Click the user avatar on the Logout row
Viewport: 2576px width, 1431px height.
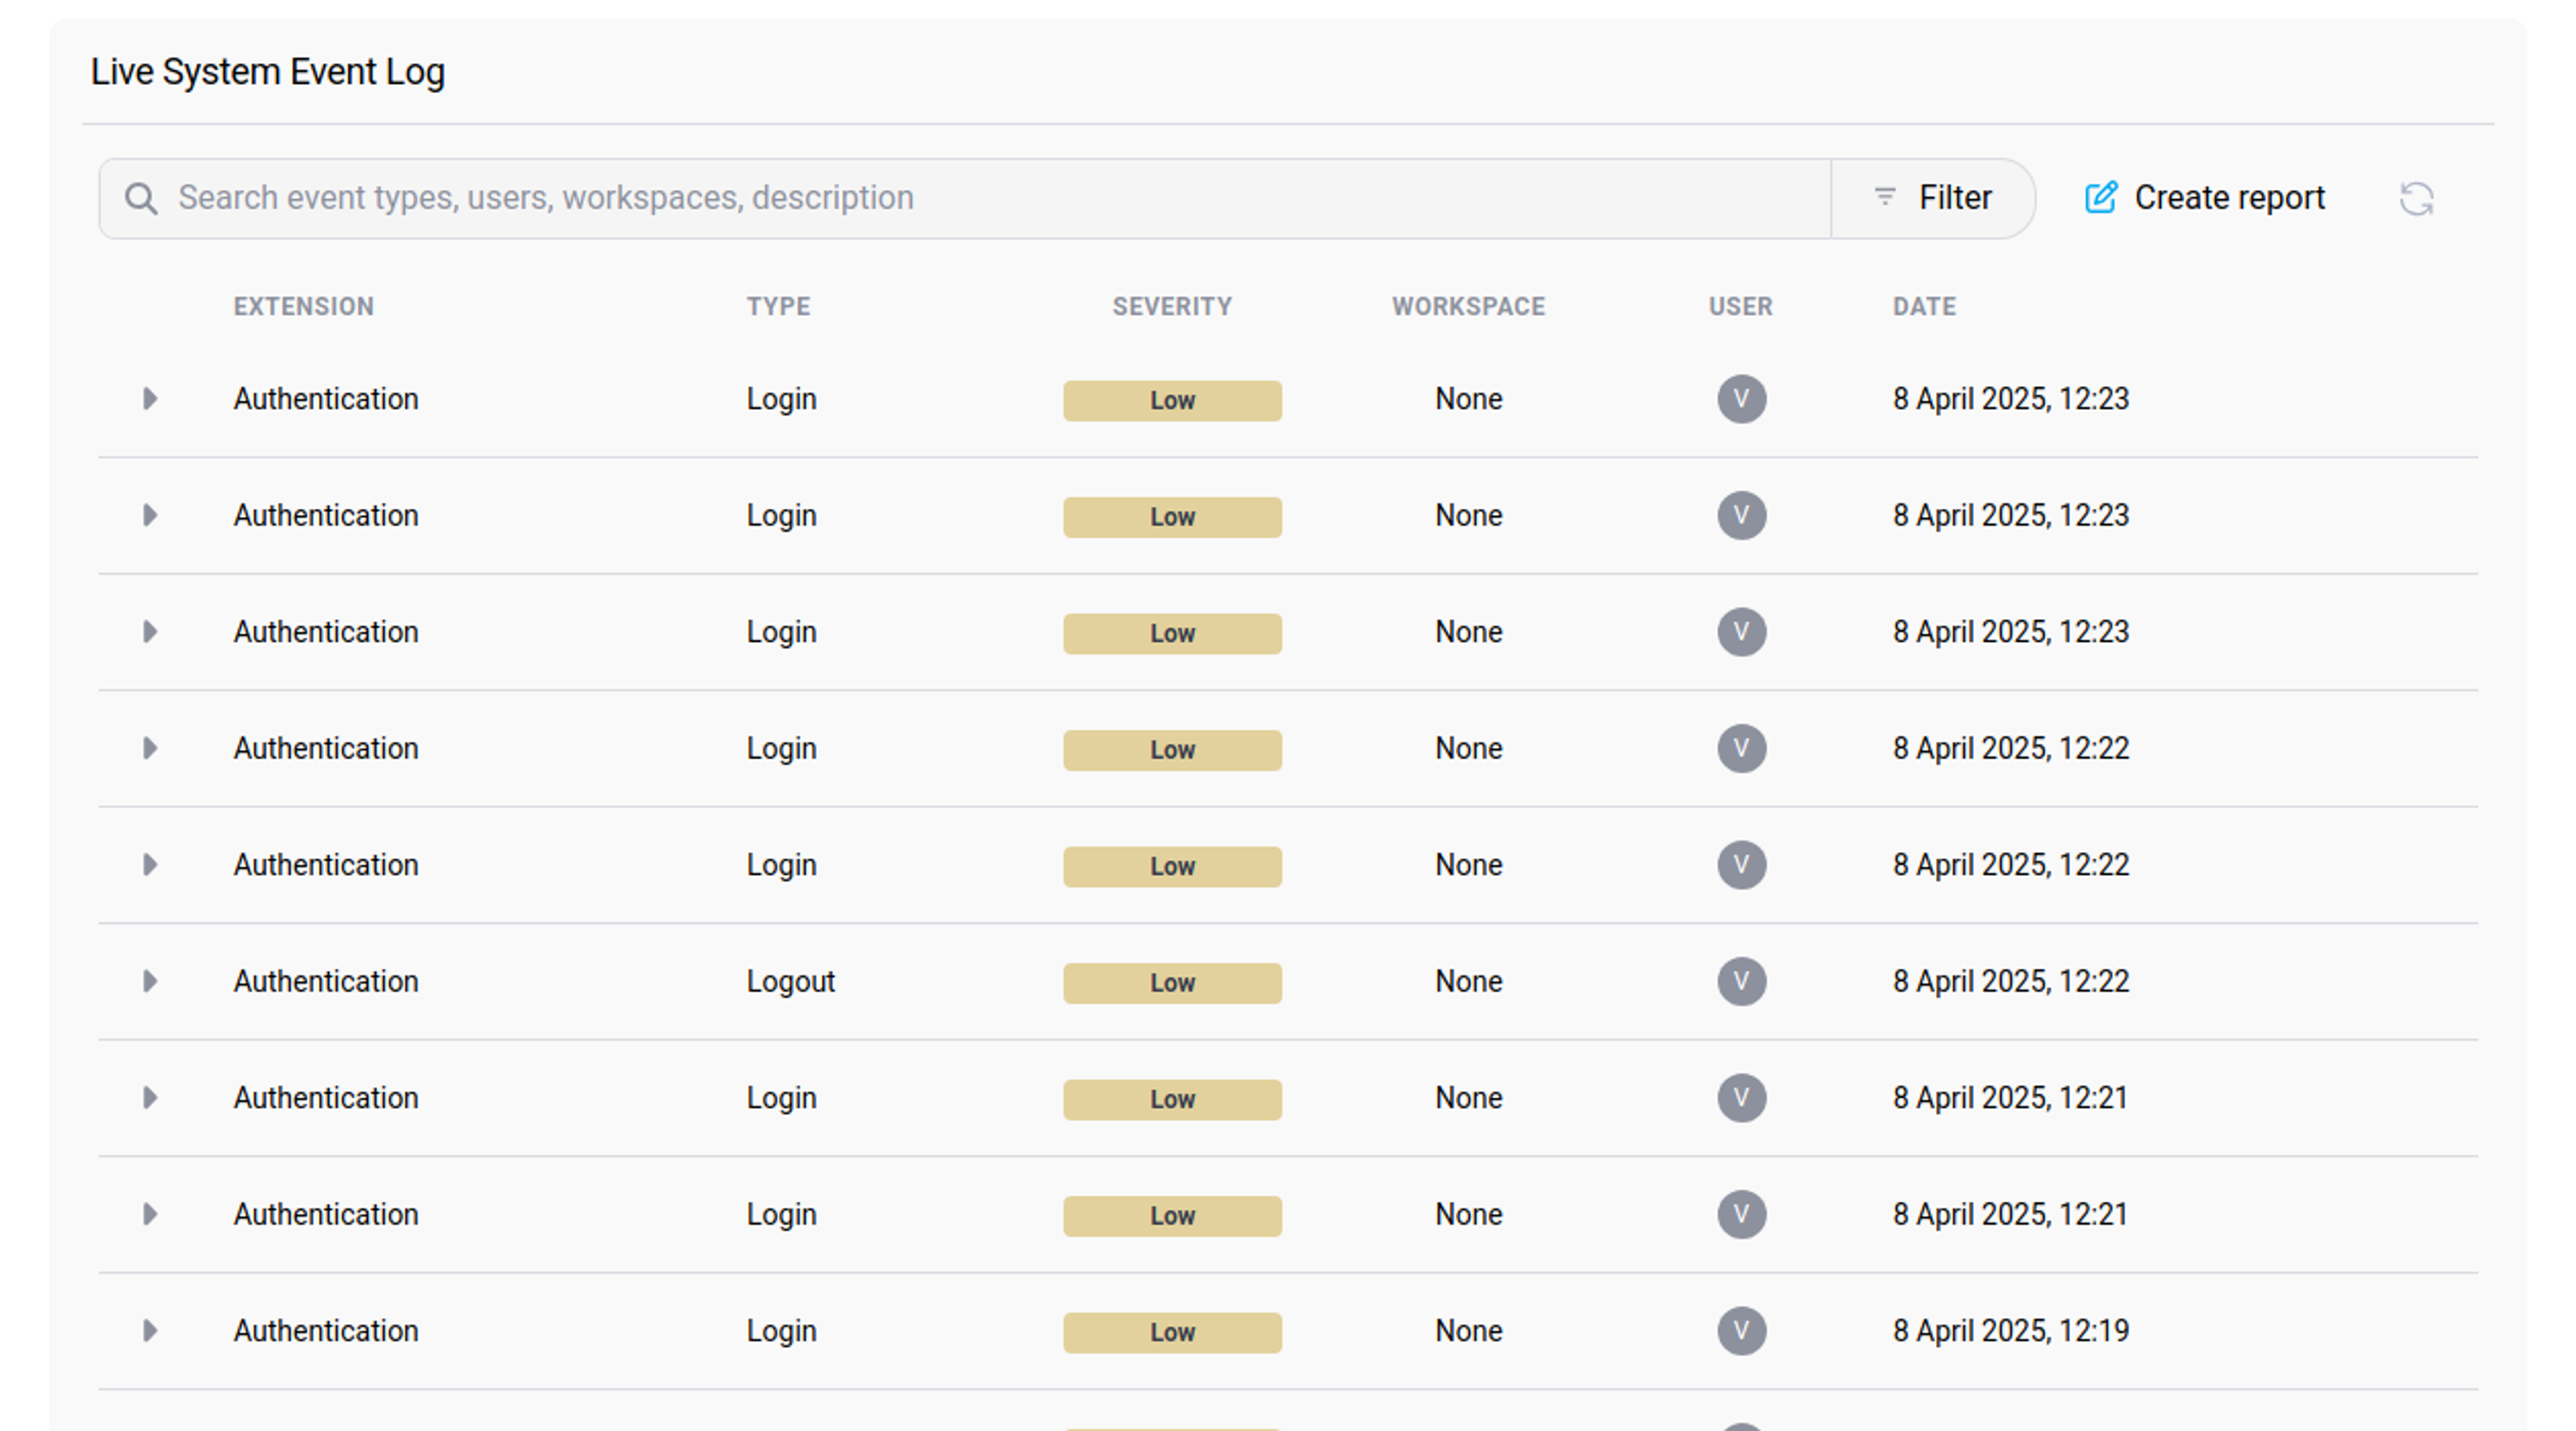point(1741,981)
